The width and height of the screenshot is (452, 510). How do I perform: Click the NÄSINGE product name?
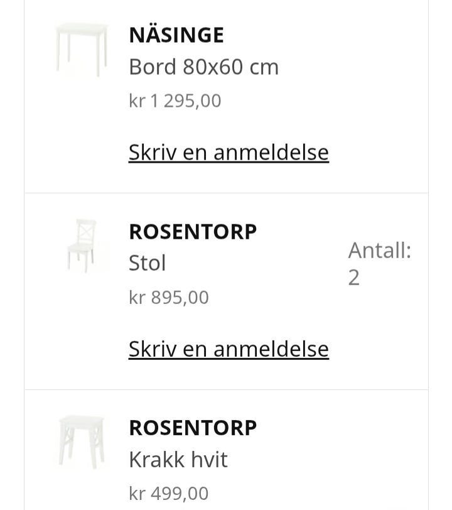[176, 35]
